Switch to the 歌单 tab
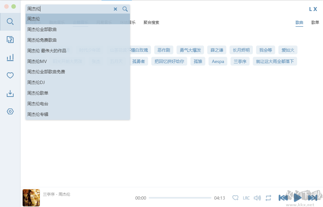Screen dimensions: 323x207 click(315, 23)
